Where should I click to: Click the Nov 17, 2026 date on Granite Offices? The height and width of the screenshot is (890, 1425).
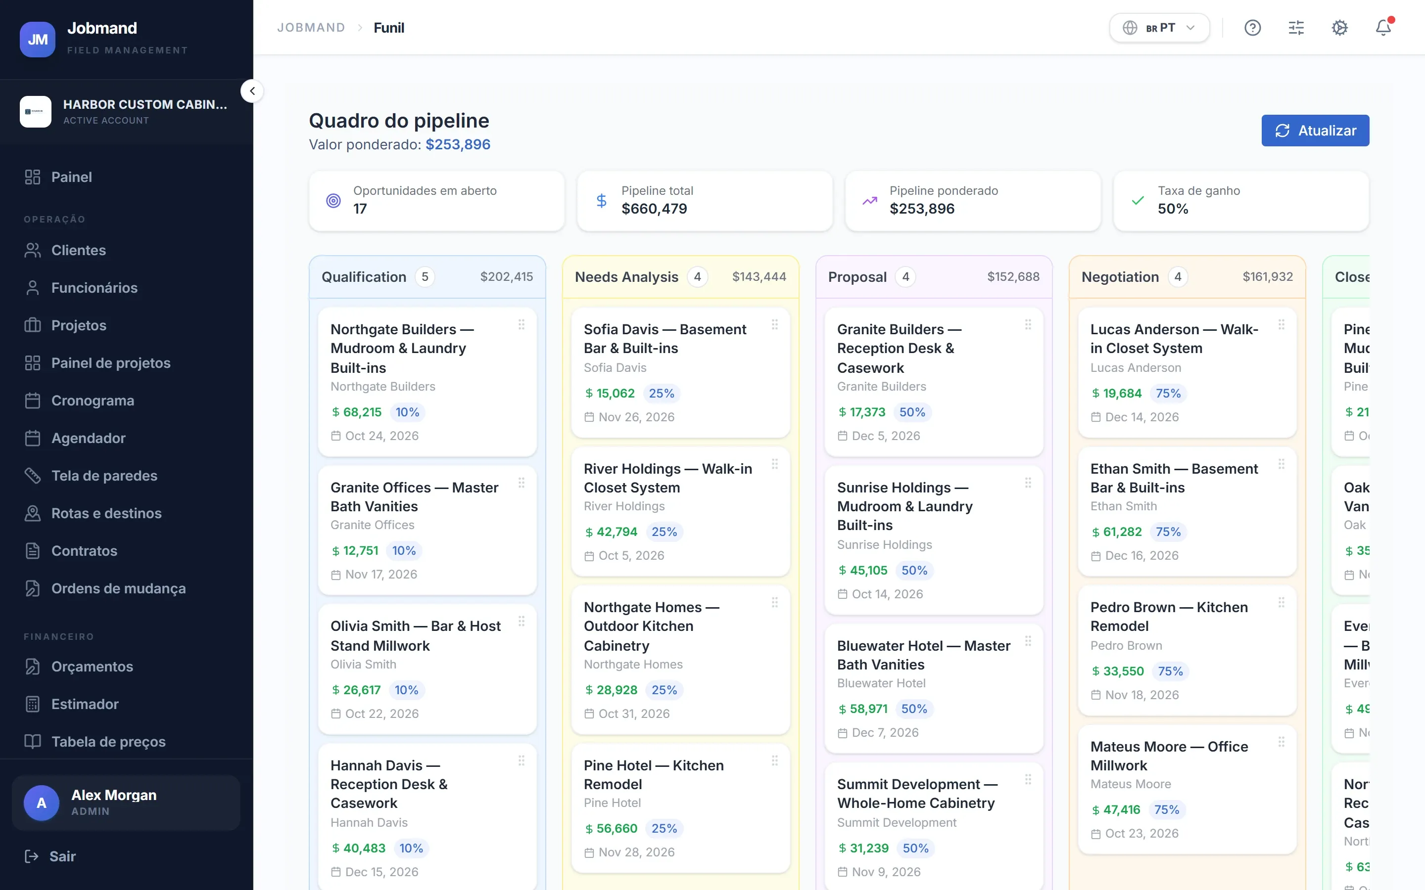click(x=381, y=575)
